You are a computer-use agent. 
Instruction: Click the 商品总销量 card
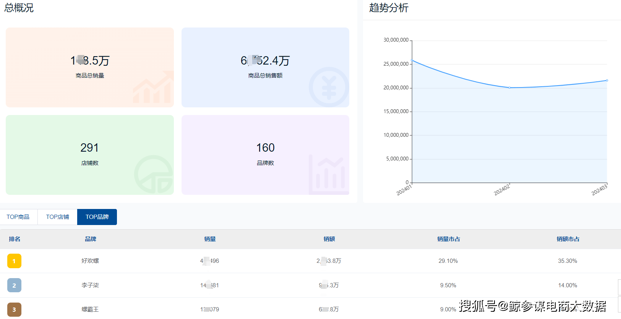pos(90,67)
